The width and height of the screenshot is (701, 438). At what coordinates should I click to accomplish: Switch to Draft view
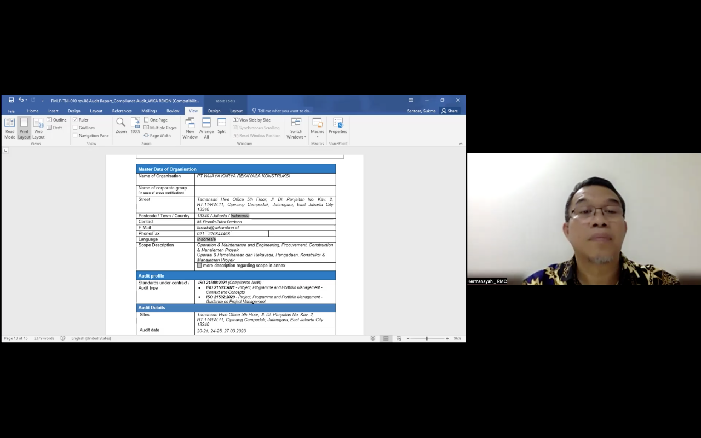click(x=55, y=128)
